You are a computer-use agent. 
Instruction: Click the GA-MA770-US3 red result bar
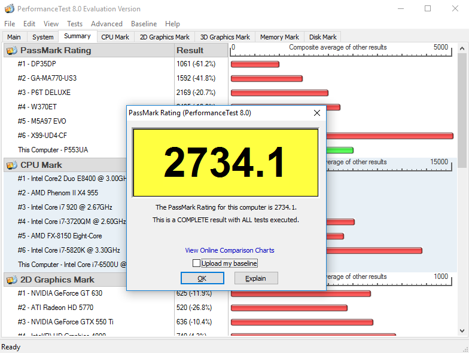[x=267, y=79]
